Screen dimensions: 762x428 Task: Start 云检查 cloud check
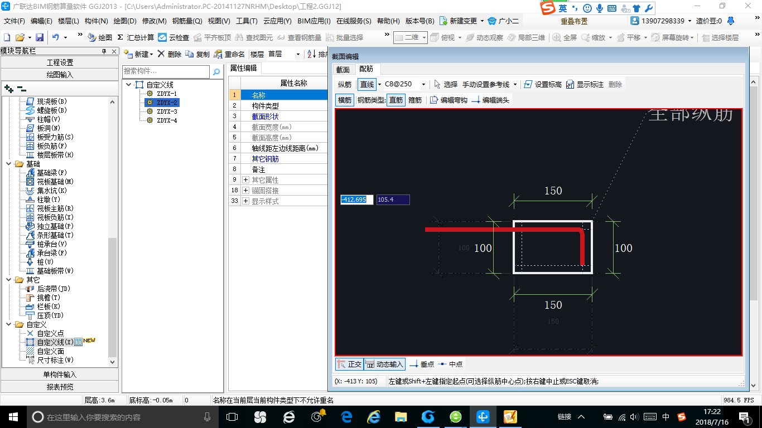coord(173,37)
